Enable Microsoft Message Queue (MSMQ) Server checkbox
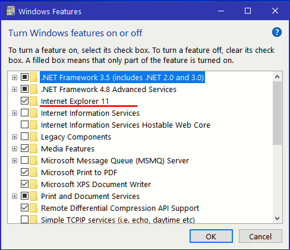This screenshot has width=290, height=250. coord(24,160)
